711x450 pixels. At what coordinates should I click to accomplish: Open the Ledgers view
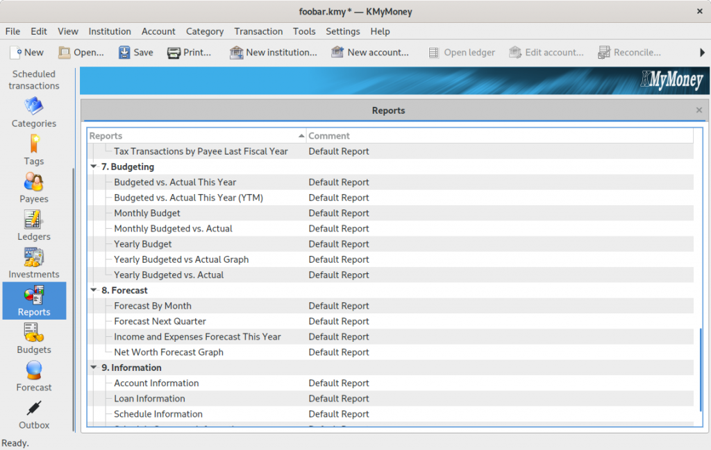pyautogui.click(x=33, y=226)
